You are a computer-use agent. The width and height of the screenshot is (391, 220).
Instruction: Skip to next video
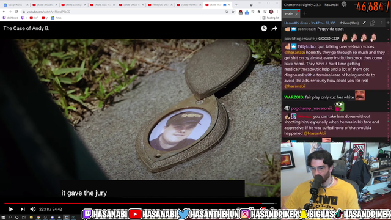[23, 209]
